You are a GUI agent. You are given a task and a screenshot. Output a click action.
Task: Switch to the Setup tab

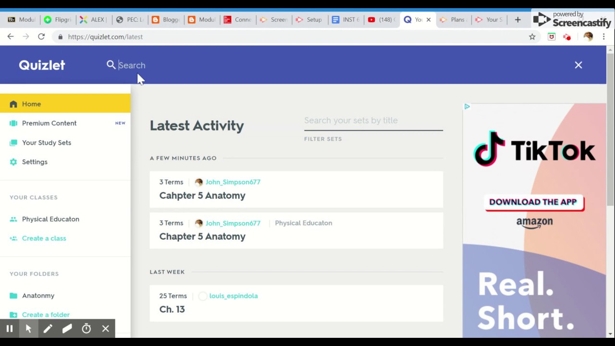[x=310, y=20]
